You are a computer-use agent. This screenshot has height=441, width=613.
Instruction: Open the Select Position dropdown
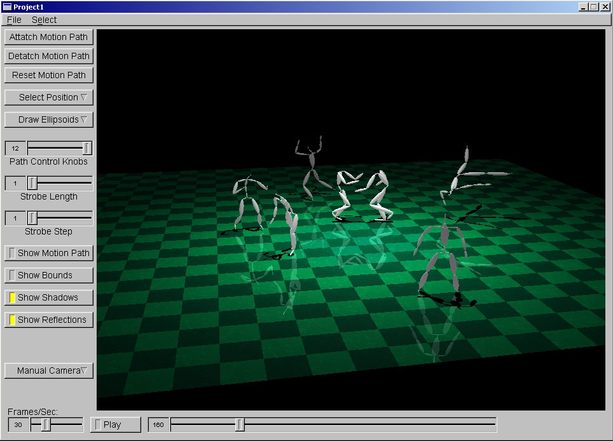click(x=48, y=97)
